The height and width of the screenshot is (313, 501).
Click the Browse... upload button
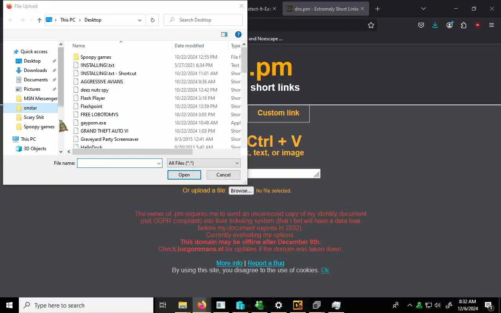pyautogui.click(x=241, y=191)
